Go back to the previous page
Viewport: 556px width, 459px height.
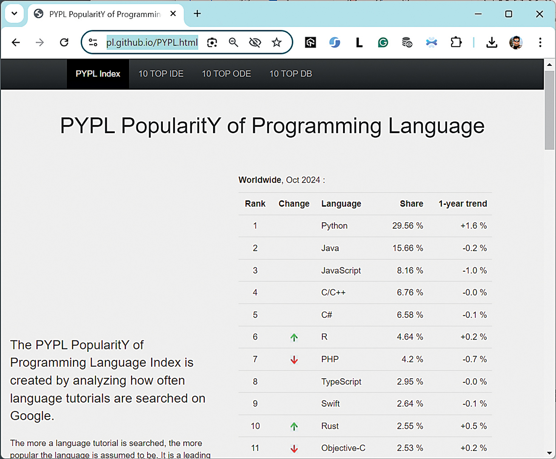16,42
